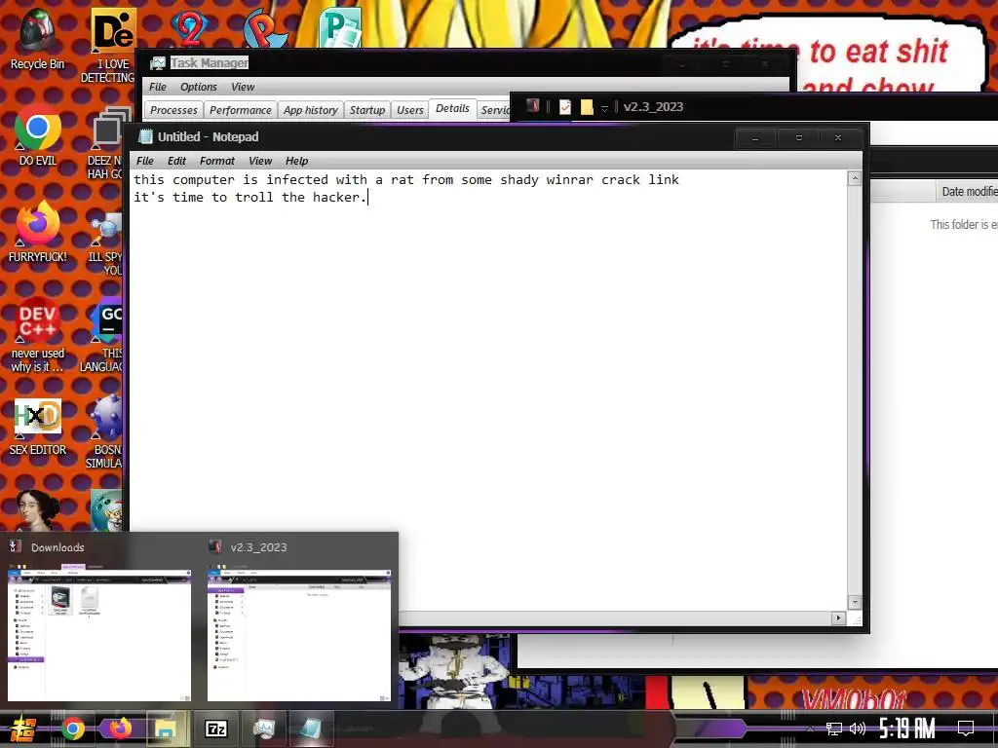Click Notepad's horizontal scrollbar right arrow
Viewport: 998px width, 748px height.
pos(838,617)
